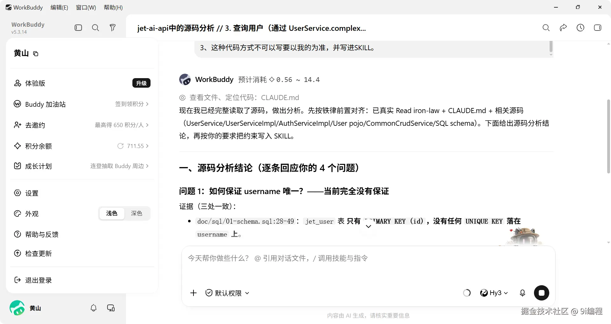Toggle the sidebar panel icon
The image size is (611, 324).
(x=78, y=28)
